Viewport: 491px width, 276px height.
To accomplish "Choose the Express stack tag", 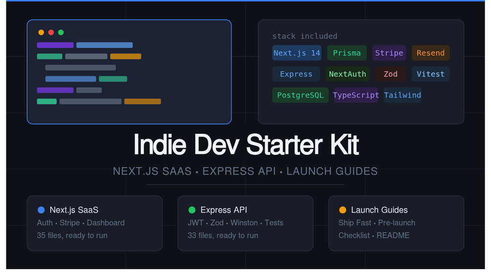I will (x=296, y=74).
